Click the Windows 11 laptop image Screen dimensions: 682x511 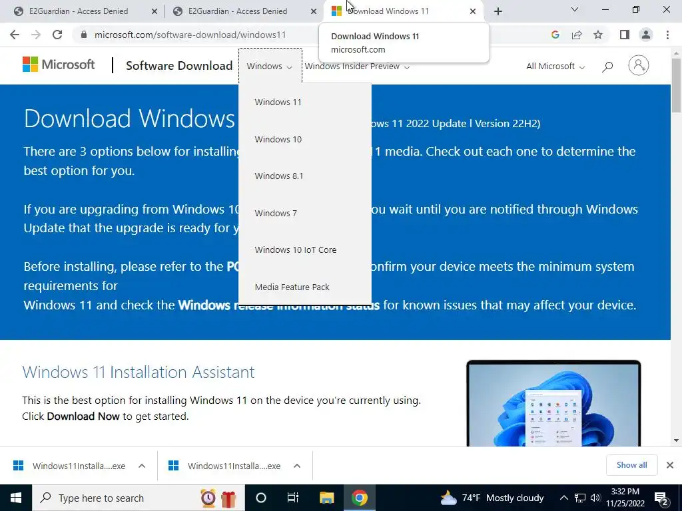(x=553, y=403)
